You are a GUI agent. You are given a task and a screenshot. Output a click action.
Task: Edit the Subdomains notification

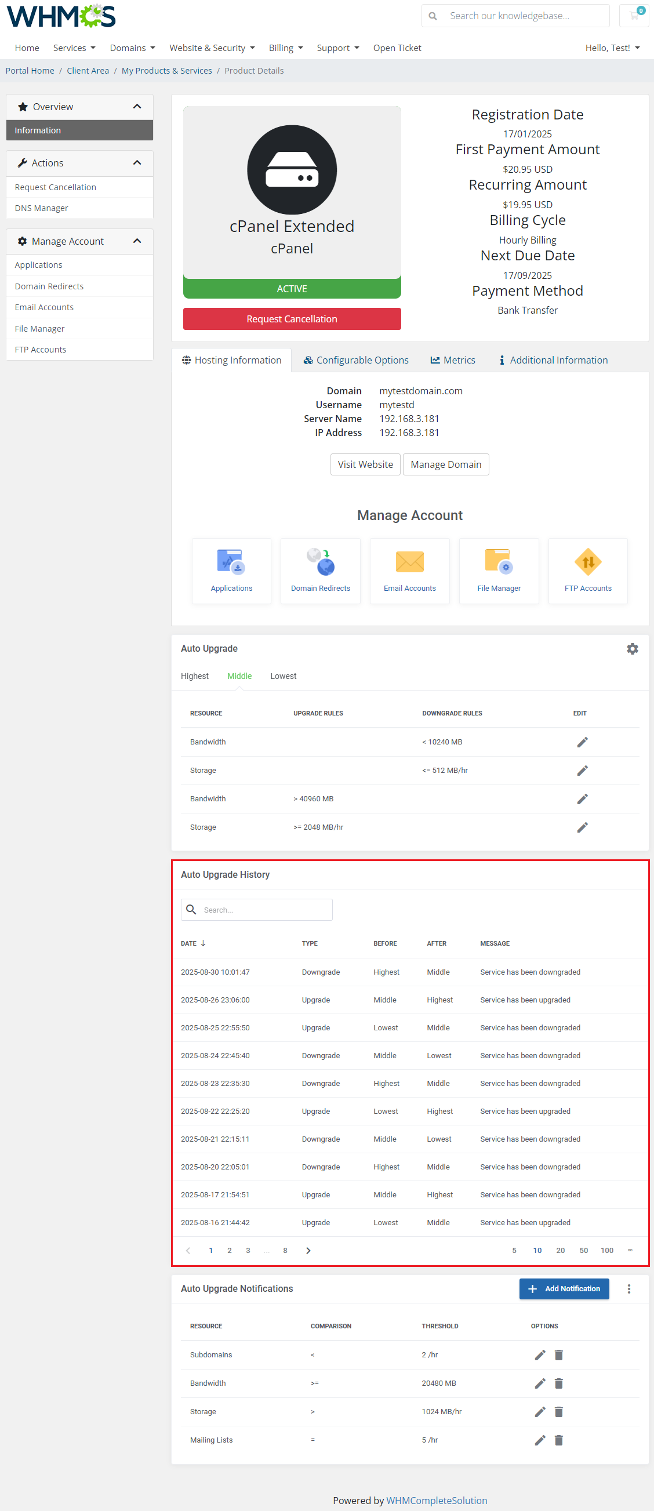[540, 1355]
